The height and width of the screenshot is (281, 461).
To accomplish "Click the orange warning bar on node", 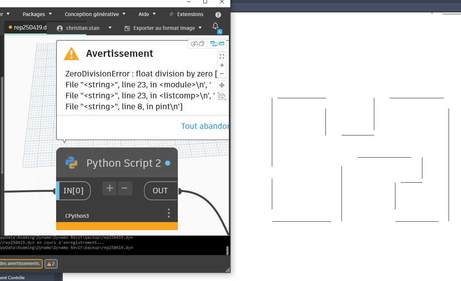I will [x=117, y=226].
